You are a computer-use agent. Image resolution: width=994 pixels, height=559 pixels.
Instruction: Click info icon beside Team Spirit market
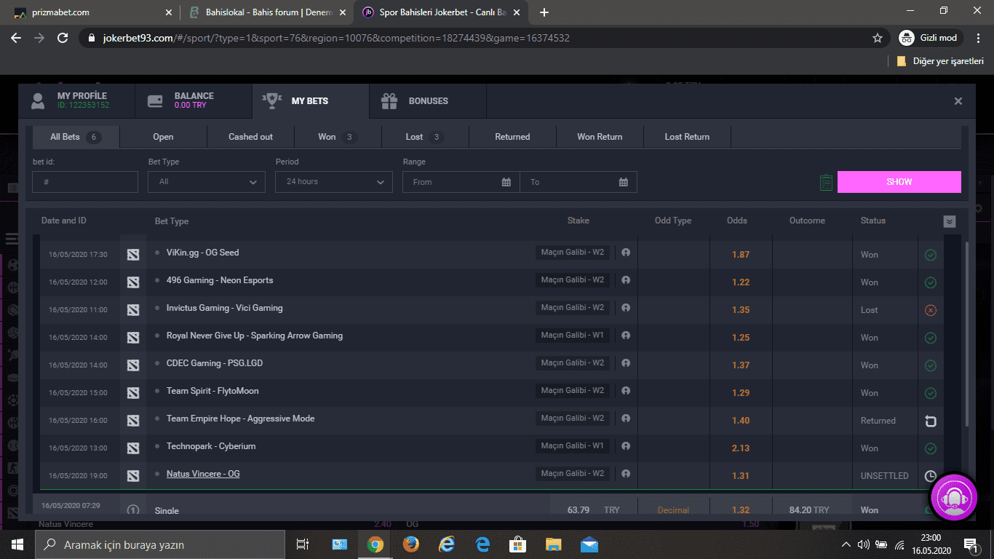click(625, 390)
